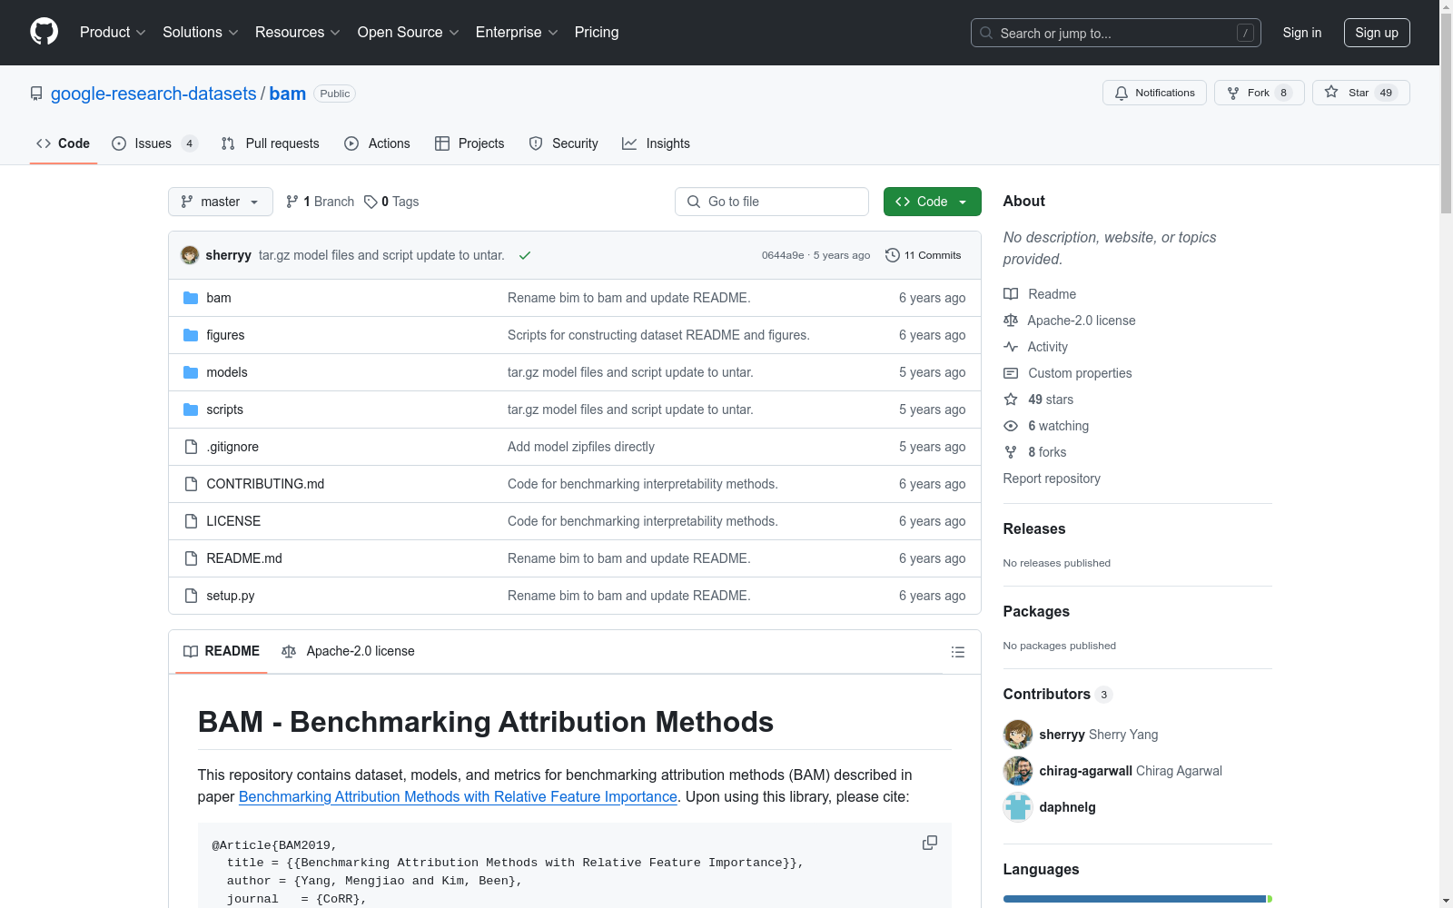Click the bam folder icon
The image size is (1453, 908).
(191, 298)
